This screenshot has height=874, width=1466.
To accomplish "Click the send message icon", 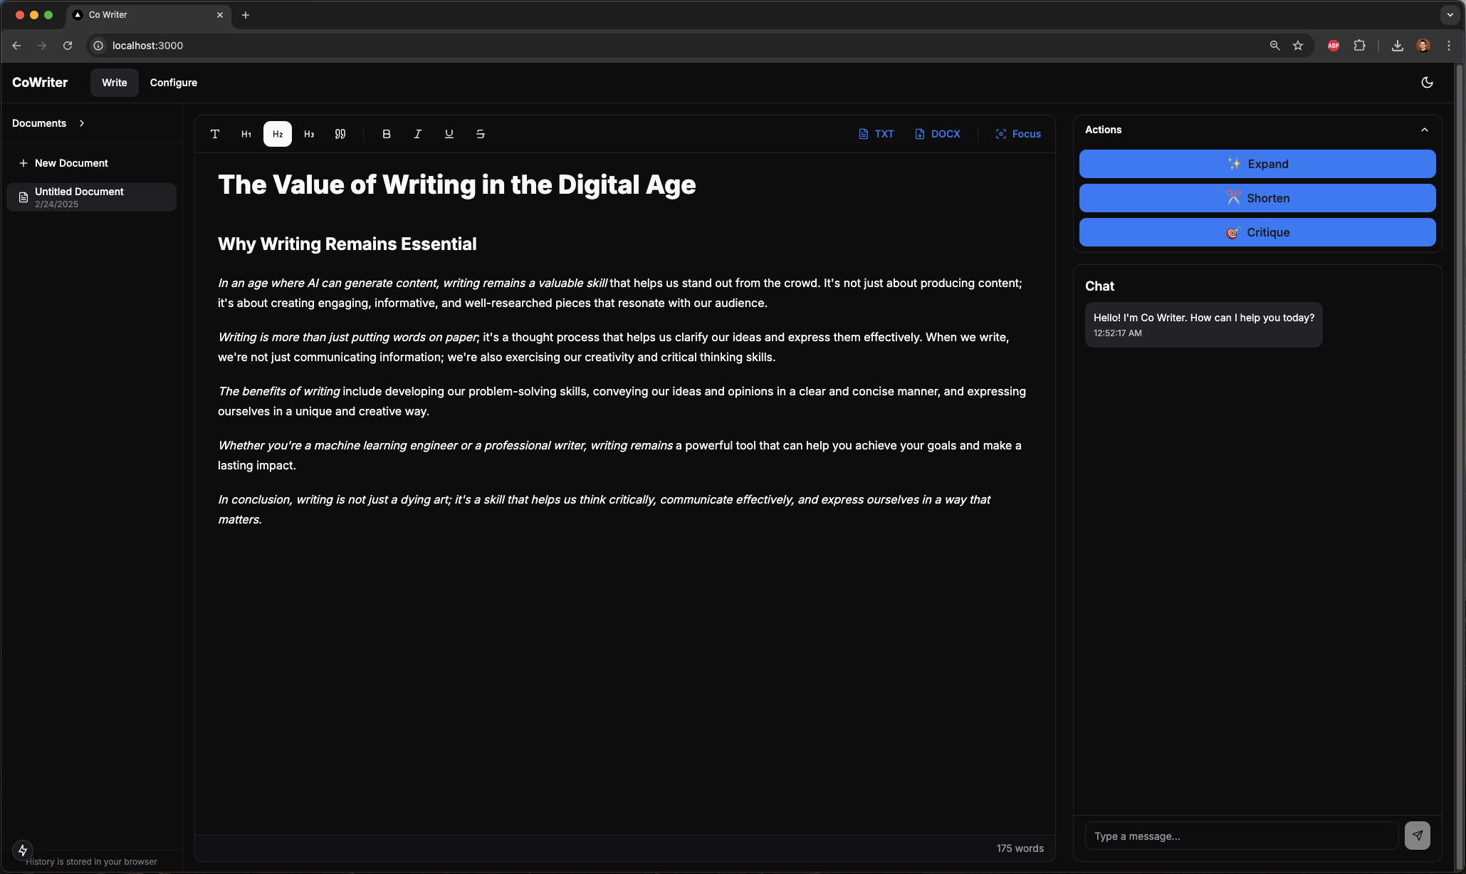I will (1417, 836).
